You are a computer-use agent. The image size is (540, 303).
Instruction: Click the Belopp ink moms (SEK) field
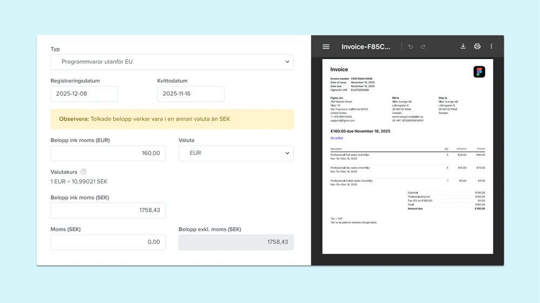click(x=108, y=210)
